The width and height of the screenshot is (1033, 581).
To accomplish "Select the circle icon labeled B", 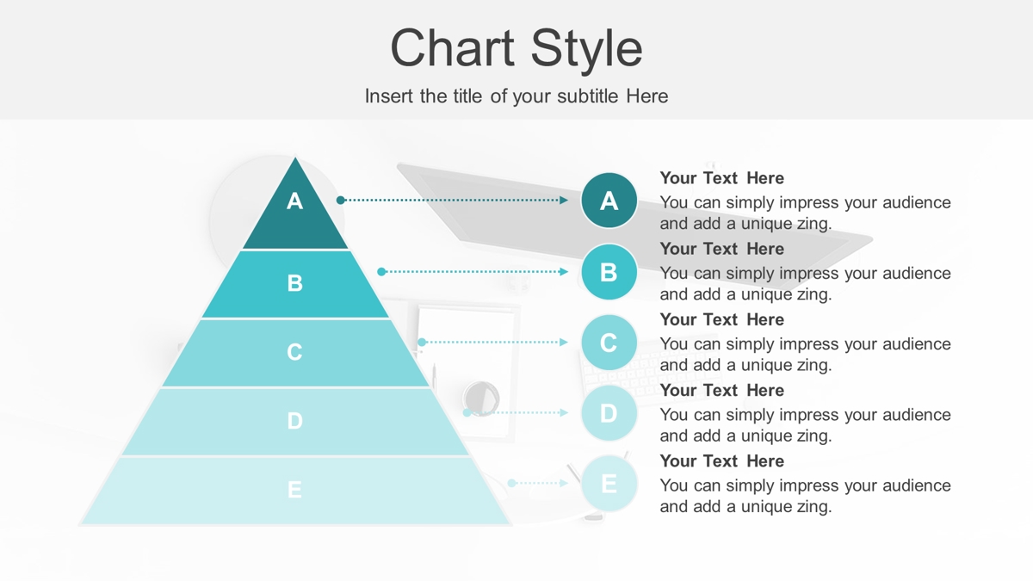I will click(609, 272).
